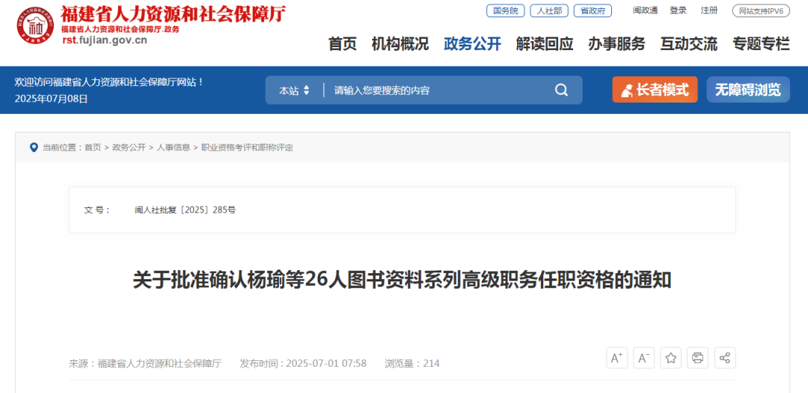808x393 pixels.
Task: Click the search magnifier icon
Action: coord(561,91)
